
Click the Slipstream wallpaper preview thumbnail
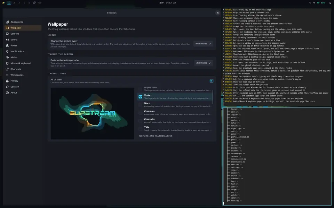tap(92, 114)
